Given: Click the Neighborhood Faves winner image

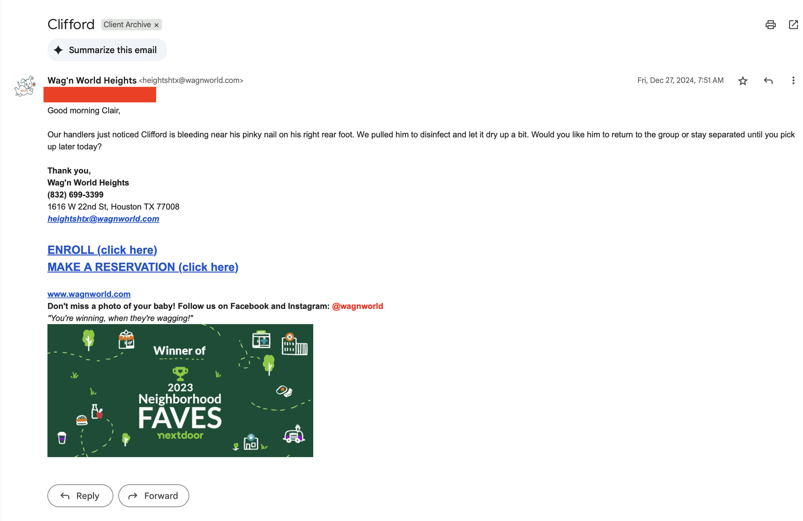Looking at the screenshot, I should point(180,391).
